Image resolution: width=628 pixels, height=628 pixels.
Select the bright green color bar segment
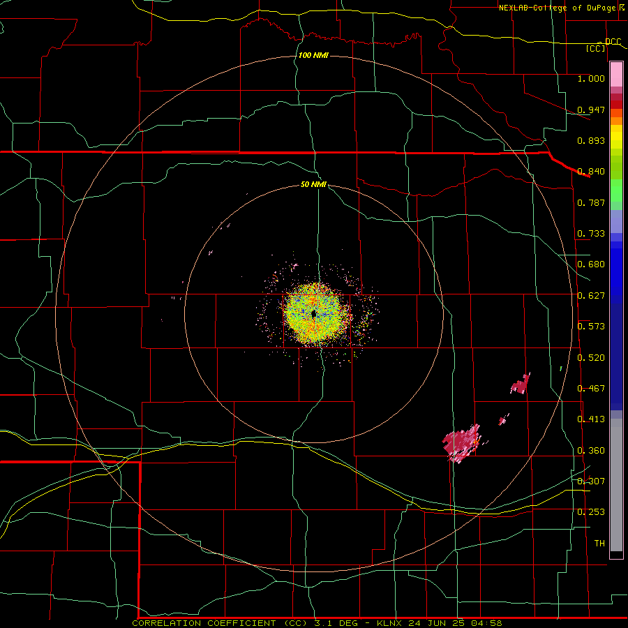(x=616, y=190)
